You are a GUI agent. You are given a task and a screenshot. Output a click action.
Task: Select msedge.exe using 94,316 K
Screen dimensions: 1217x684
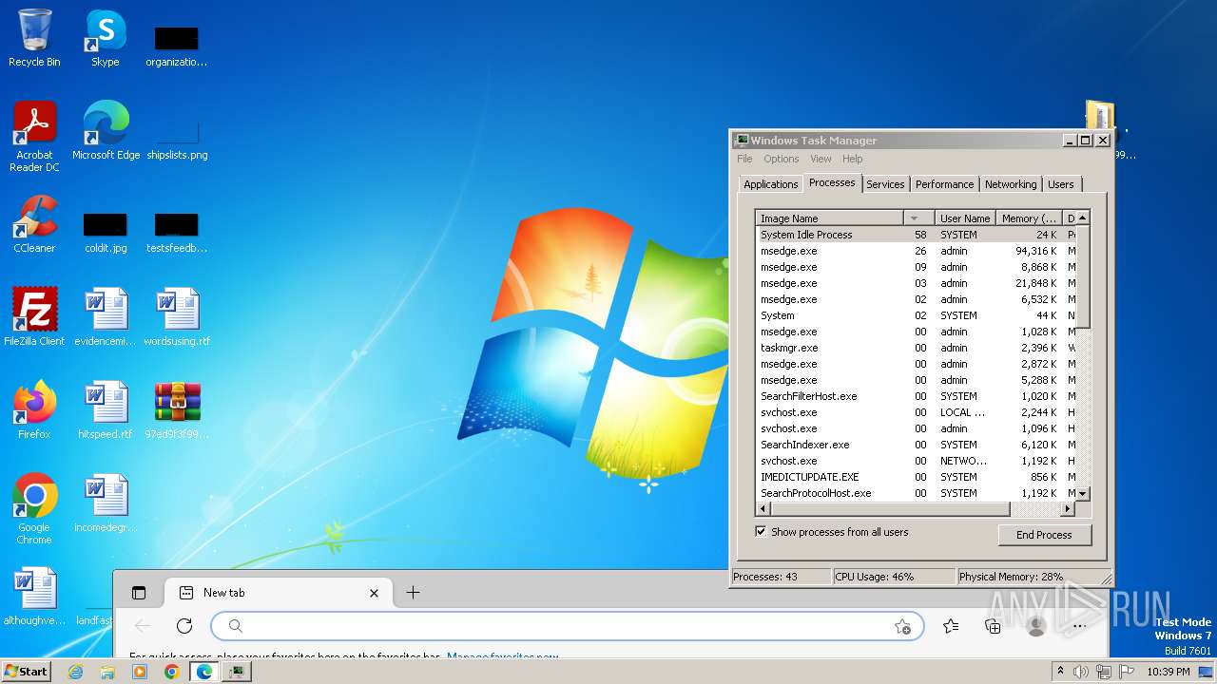916,251
